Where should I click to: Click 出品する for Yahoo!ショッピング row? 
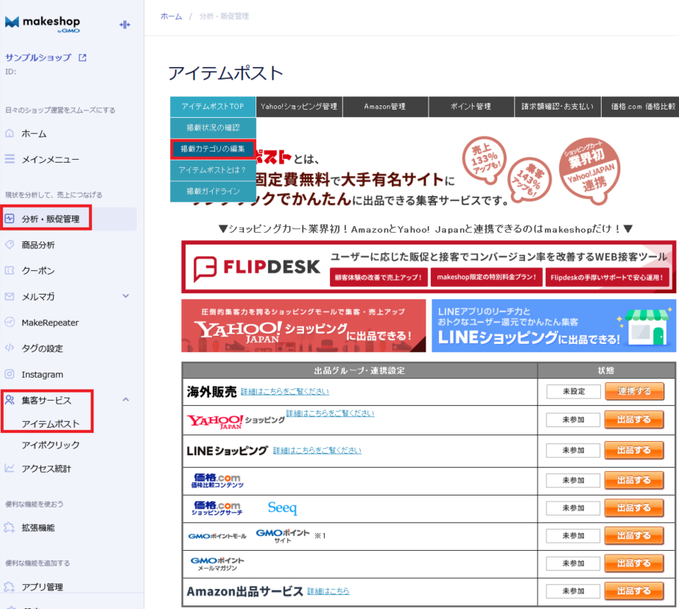coord(634,420)
